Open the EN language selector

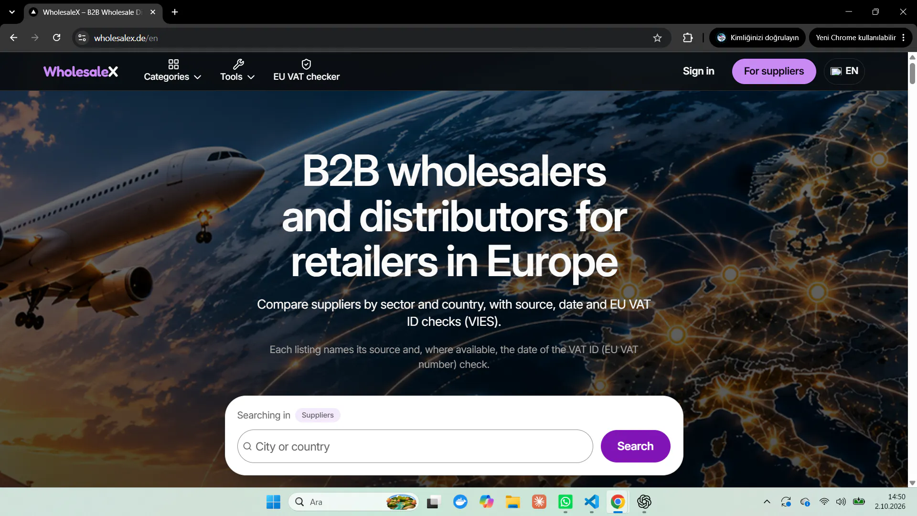point(844,71)
